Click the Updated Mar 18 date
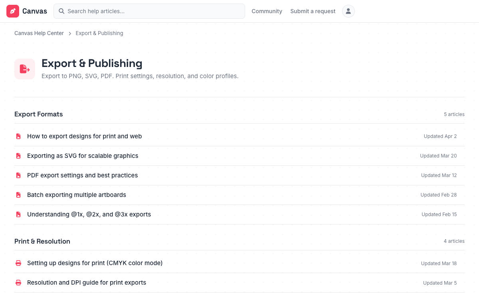 click(439, 264)
